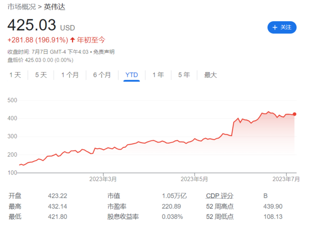This screenshot has width=309, height=227.
Task: Click the 500 y-axis label
Action: point(12,101)
